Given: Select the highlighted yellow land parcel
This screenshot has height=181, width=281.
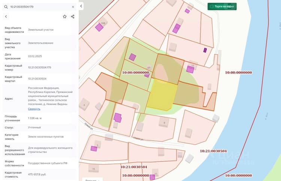Looking at the screenshot, I should [x=162, y=94].
